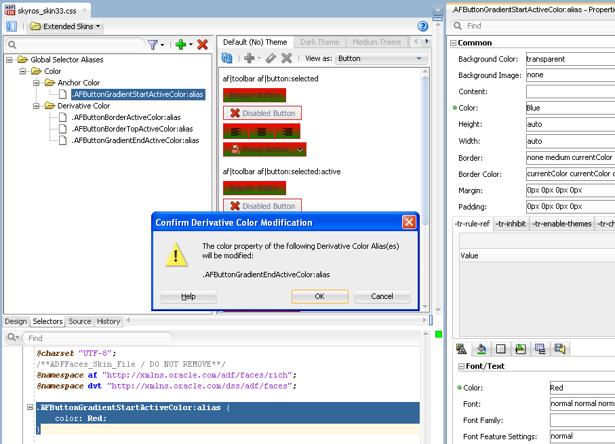Switch to the History tab
This screenshot has height=444, width=615.
click(x=108, y=321)
